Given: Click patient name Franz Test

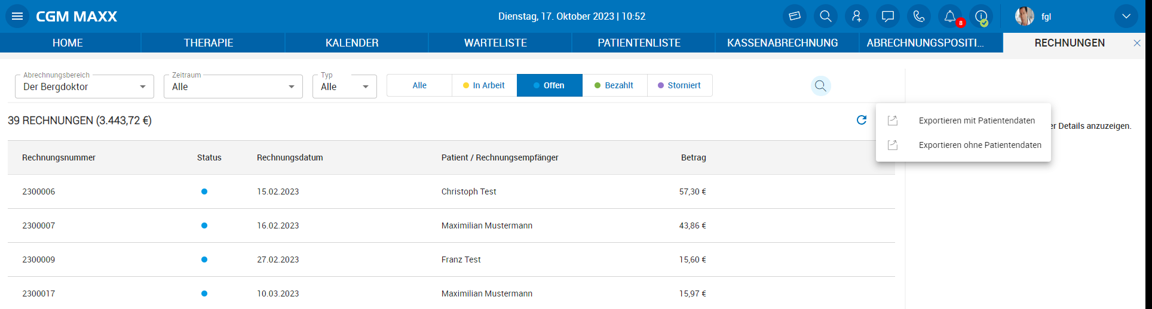Looking at the screenshot, I should (x=461, y=259).
